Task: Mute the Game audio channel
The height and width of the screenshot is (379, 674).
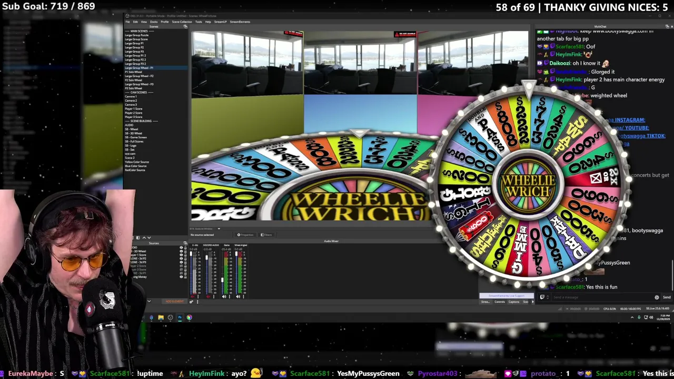Action: pos(224,296)
